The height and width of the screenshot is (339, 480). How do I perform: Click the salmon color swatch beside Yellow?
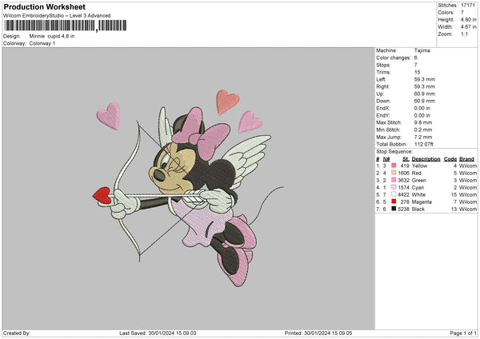point(394,166)
